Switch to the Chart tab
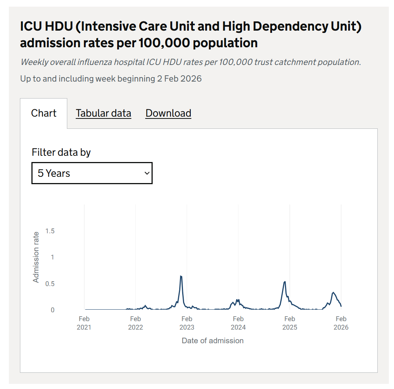Viewport: 394px width, 389px height. coord(44,113)
